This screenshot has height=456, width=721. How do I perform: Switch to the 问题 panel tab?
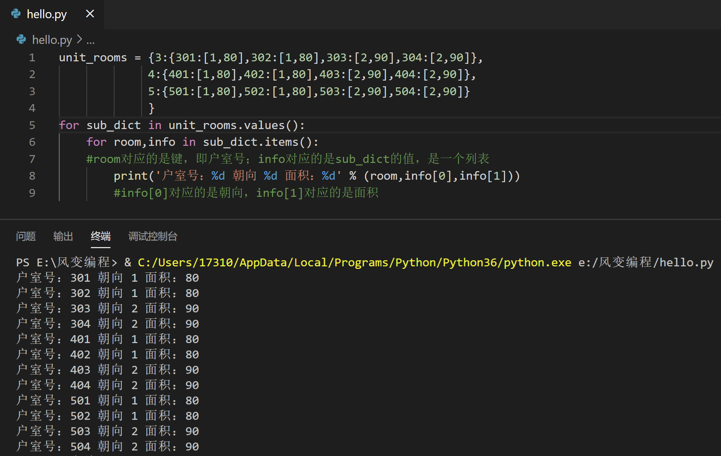(x=26, y=236)
